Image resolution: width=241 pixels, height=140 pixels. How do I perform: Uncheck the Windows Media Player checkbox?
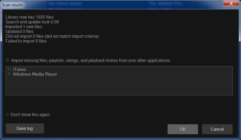(x=9, y=74)
